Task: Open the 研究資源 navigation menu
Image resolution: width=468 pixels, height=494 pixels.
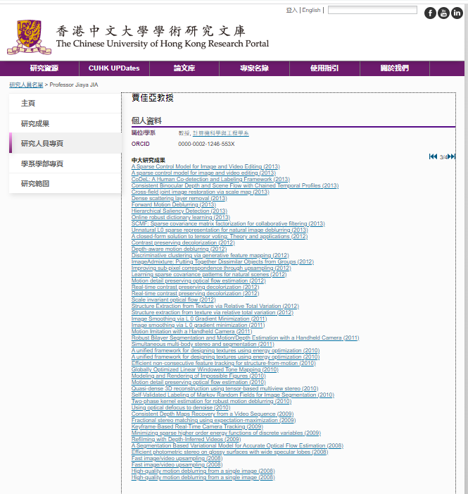Action: click(x=44, y=68)
